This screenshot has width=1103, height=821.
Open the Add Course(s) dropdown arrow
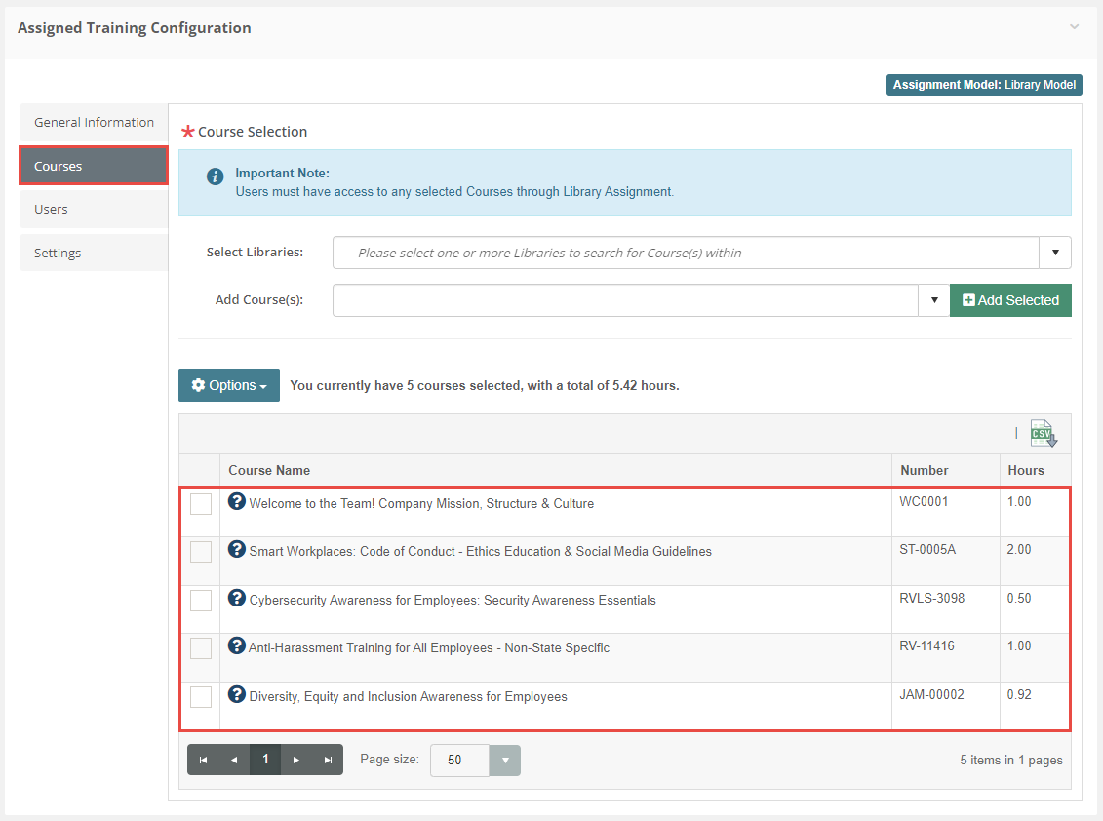tap(934, 300)
